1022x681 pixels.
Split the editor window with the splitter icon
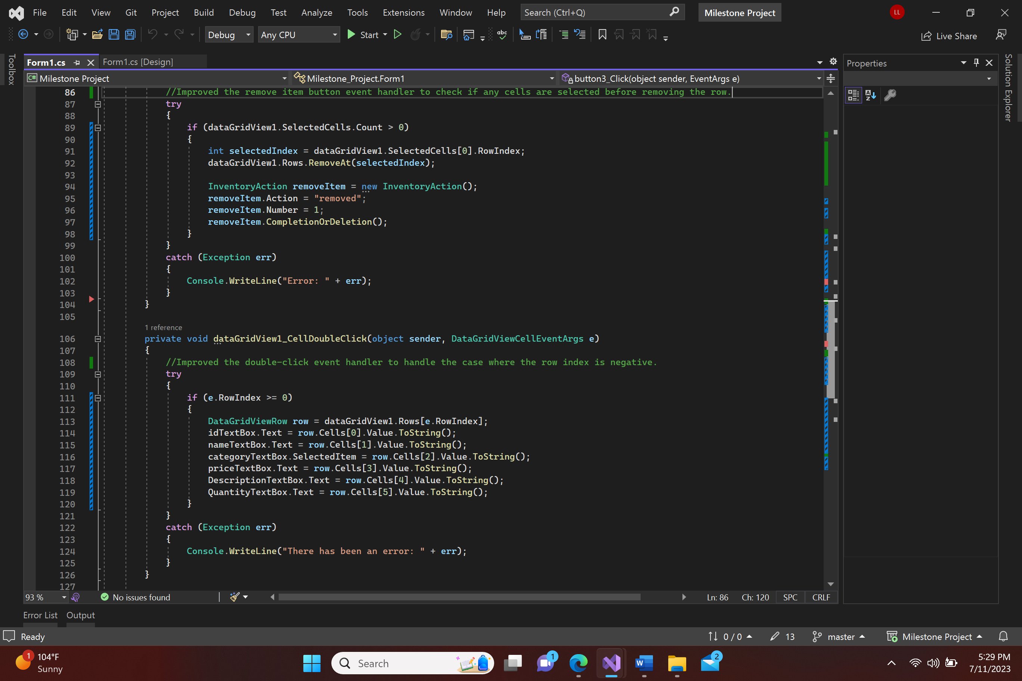point(830,79)
